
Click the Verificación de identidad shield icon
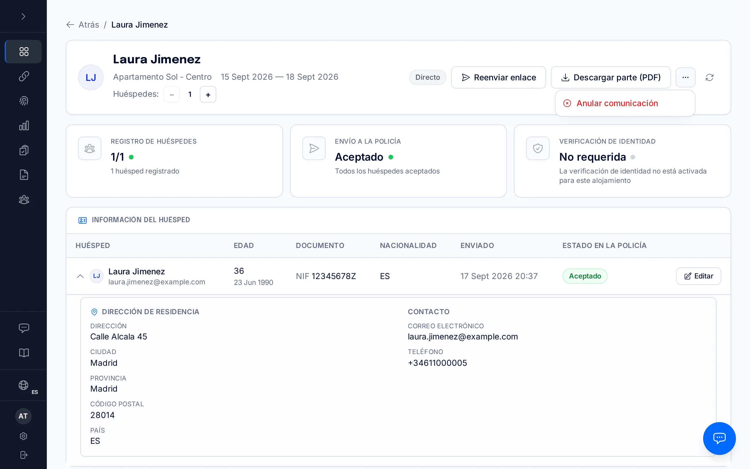538,148
